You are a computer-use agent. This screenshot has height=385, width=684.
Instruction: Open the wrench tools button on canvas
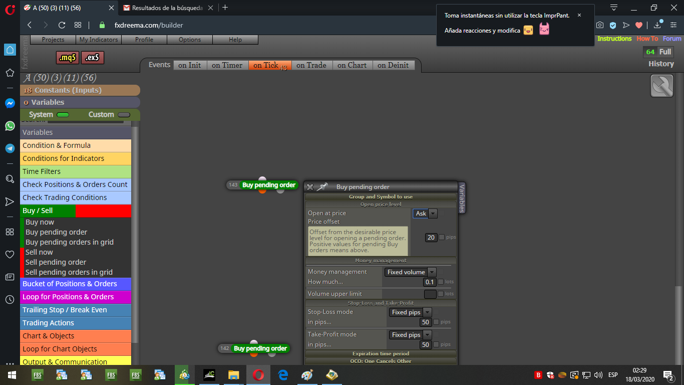[x=662, y=86]
